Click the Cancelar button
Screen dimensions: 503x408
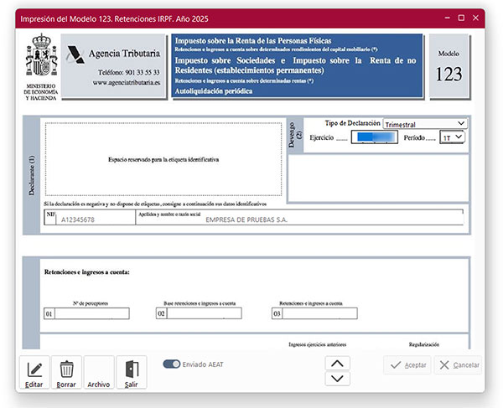tap(458, 365)
